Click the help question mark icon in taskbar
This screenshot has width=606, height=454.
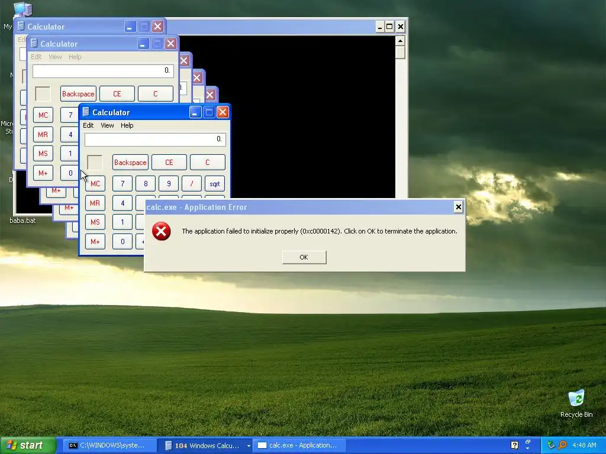(515, 445)
